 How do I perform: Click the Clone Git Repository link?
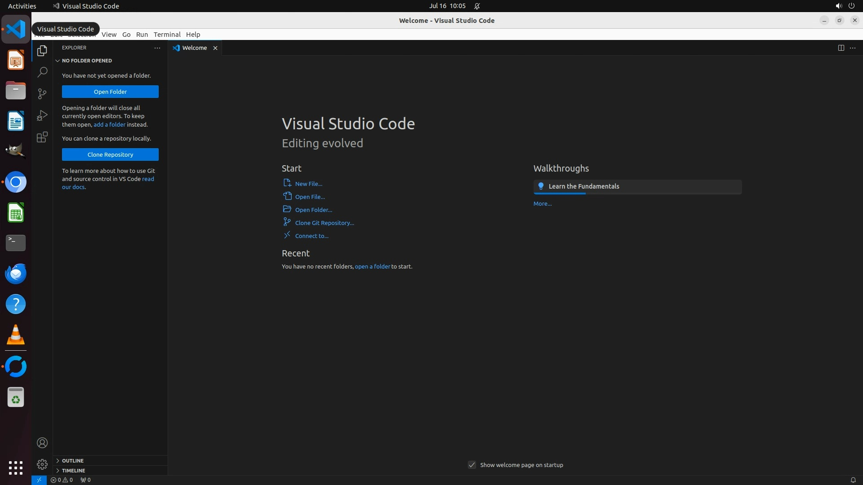point(324,223)
